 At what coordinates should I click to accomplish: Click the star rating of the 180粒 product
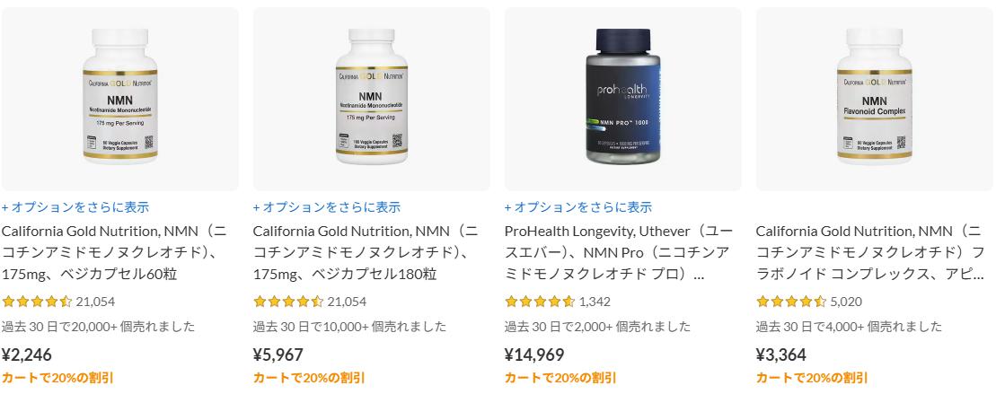(288, 302)
